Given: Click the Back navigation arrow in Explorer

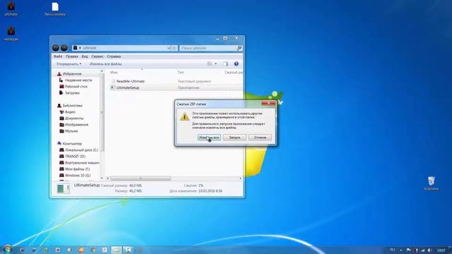Looking at the screenshot, I should point(56,48).
